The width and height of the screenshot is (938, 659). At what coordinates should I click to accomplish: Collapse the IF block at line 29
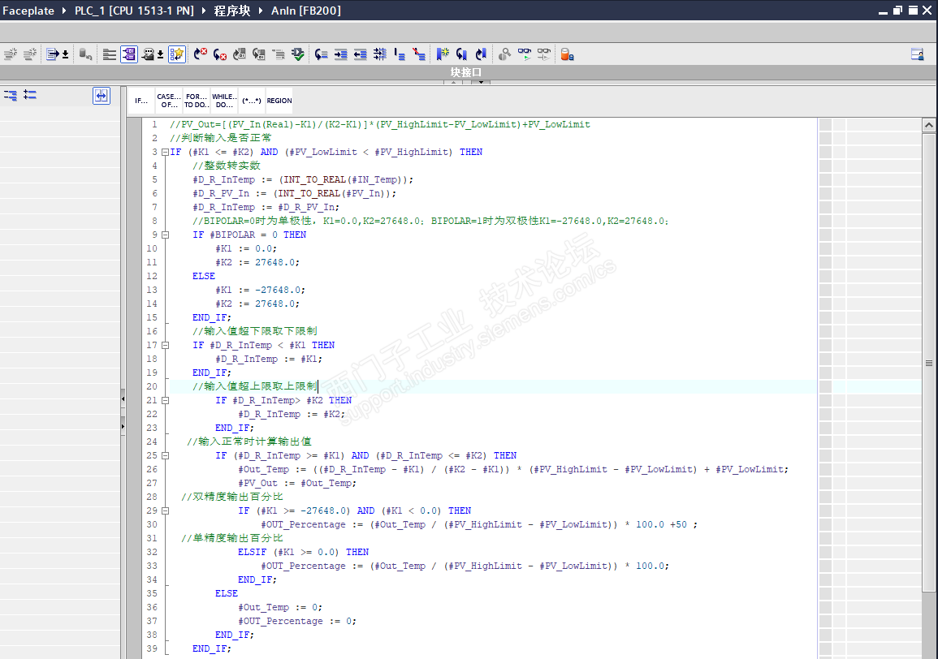(x=165, y=511)
